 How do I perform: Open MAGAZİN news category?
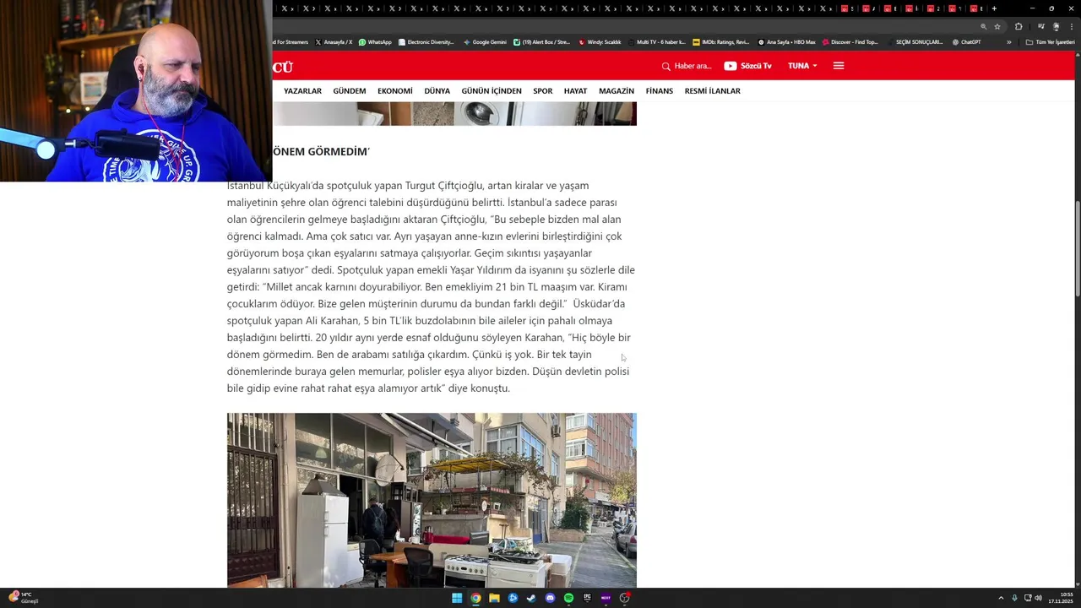point(616,91)
